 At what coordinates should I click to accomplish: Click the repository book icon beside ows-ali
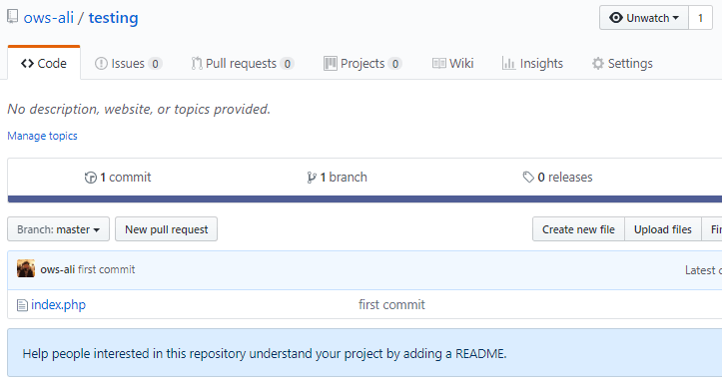(x=12, y=17)
